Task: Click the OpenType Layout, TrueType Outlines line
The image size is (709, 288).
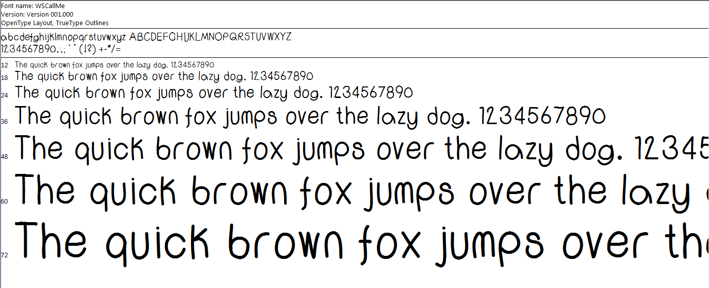Action: click(55, 23)
